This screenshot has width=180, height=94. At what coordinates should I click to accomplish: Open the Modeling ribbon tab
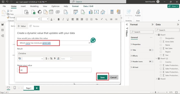point(34,6)
